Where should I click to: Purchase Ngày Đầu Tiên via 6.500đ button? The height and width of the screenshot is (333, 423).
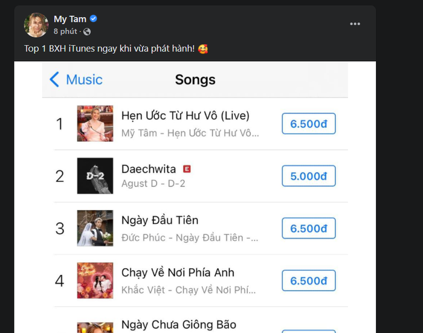309,228
